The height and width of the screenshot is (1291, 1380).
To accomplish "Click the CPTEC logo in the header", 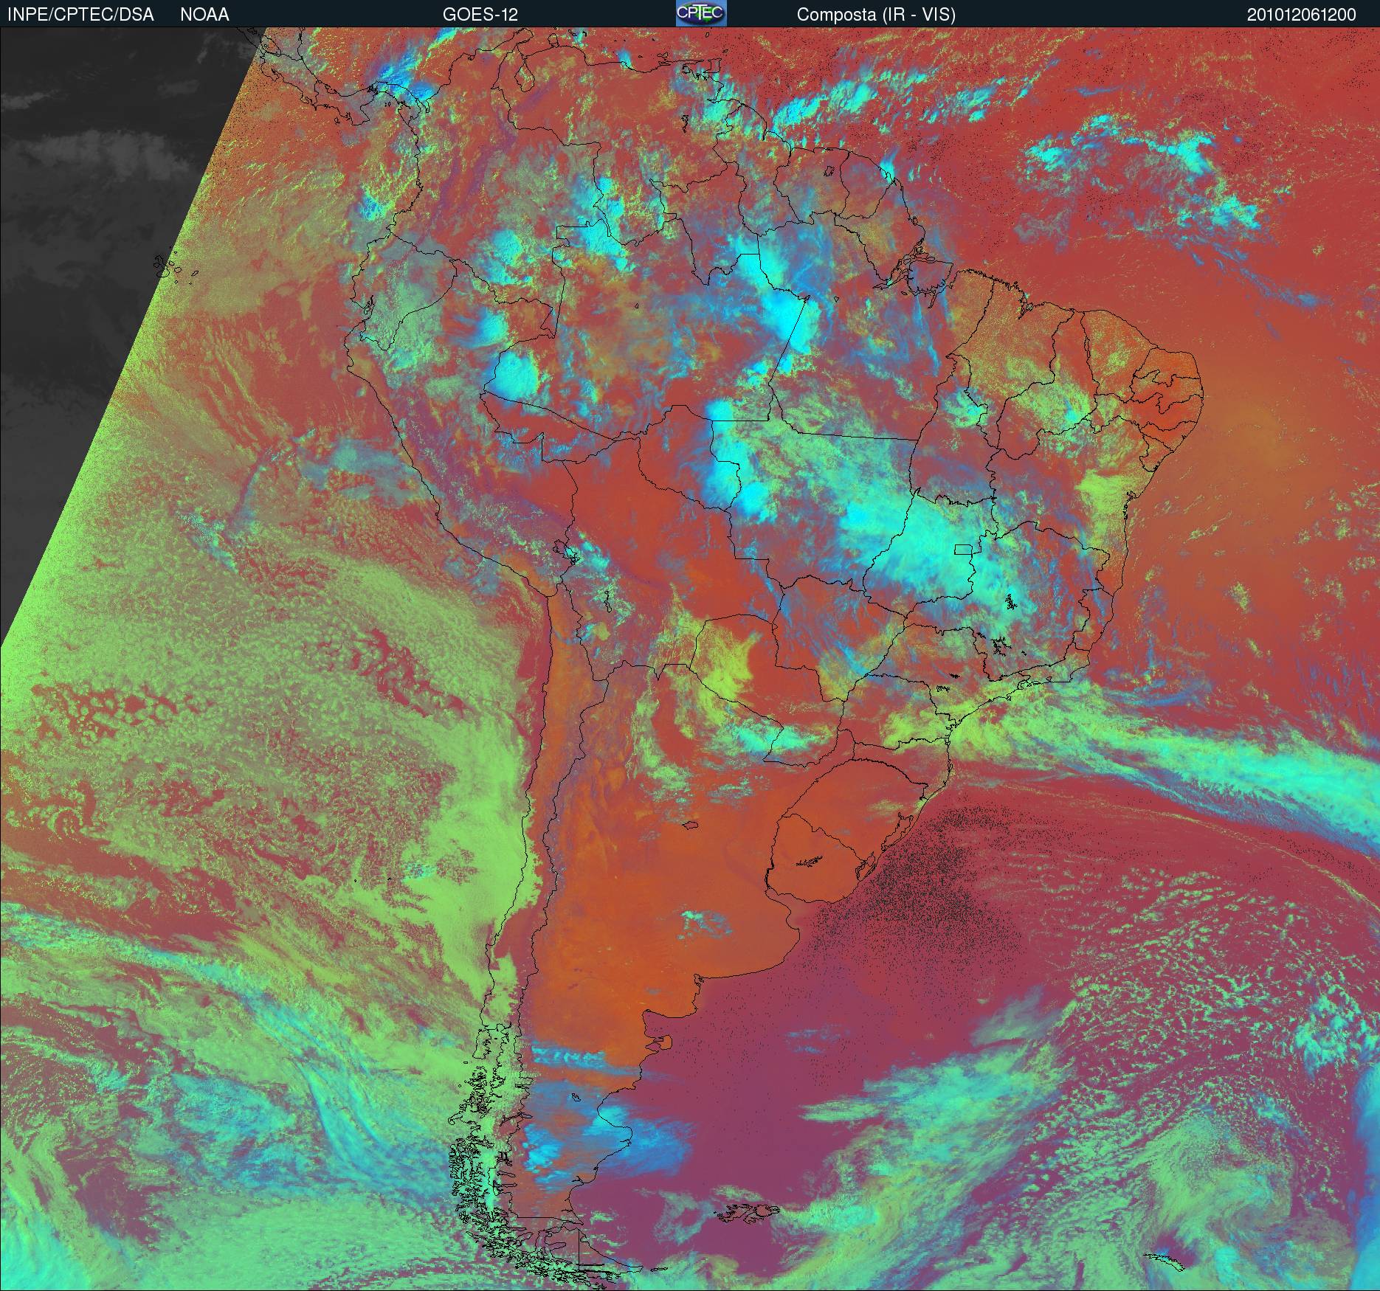I will [x=701, y=13].
